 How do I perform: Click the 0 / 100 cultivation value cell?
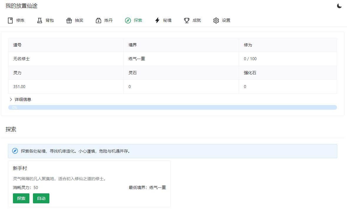point(250,59)
